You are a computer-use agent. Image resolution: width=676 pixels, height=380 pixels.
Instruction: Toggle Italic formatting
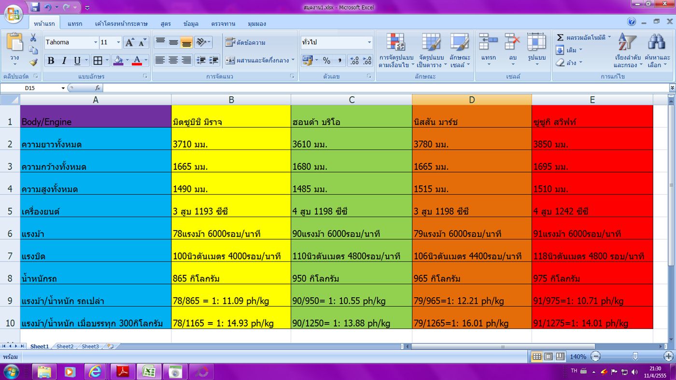click(64, 61)
